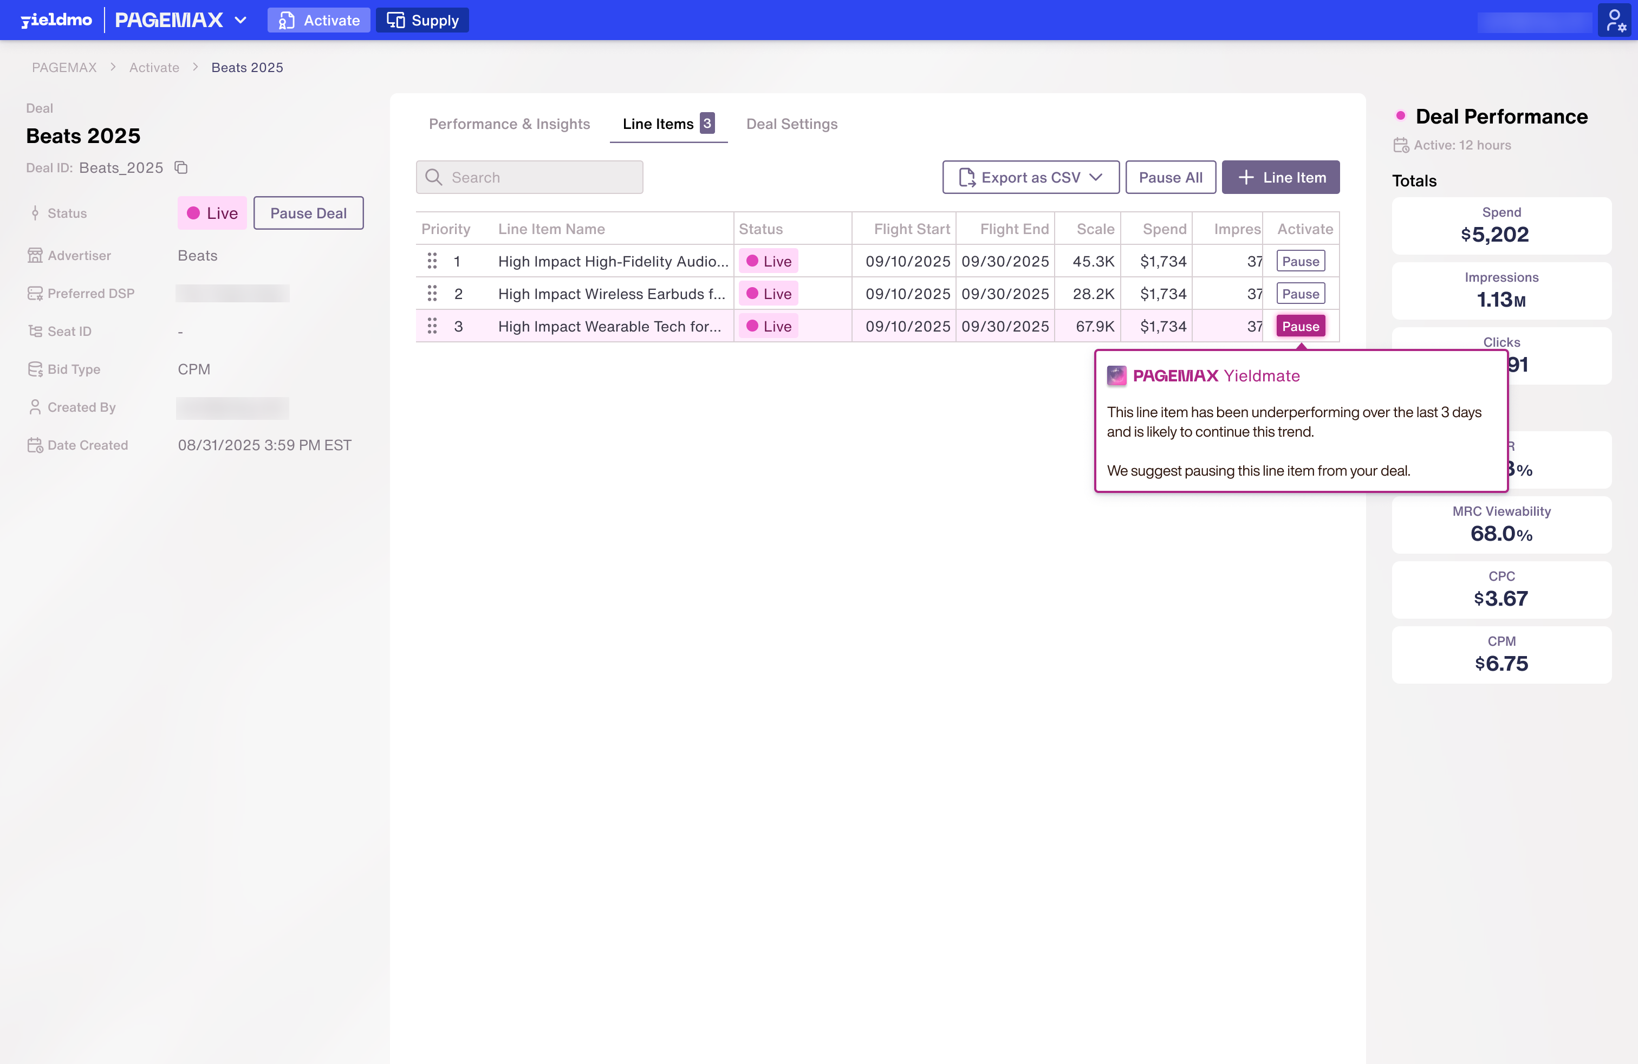Click the Status column header
Viewport: 1638px width, 1064px height.
click(x=760, y=229)
